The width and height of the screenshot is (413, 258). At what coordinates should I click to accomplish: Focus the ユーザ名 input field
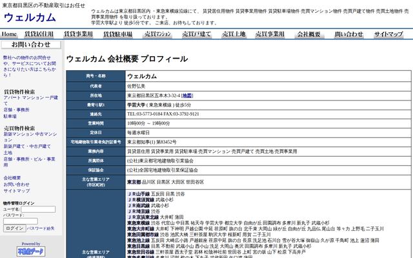[x=38, y=209]
